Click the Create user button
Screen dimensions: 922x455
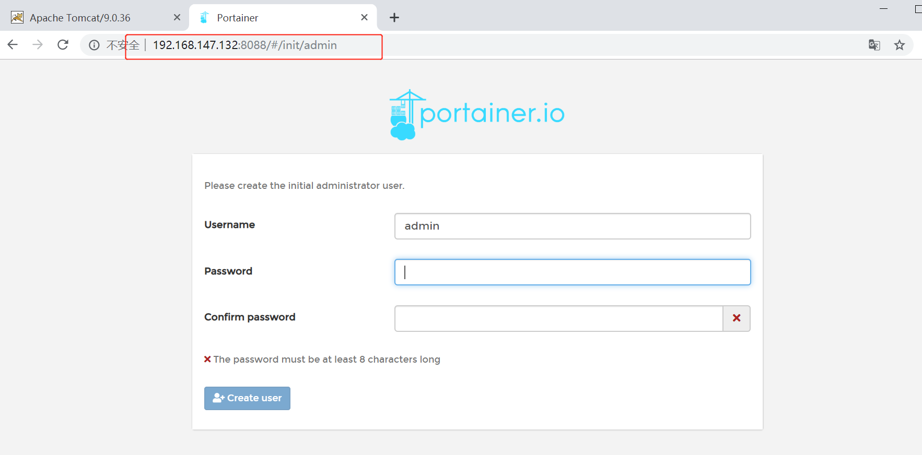click(247, 398)
